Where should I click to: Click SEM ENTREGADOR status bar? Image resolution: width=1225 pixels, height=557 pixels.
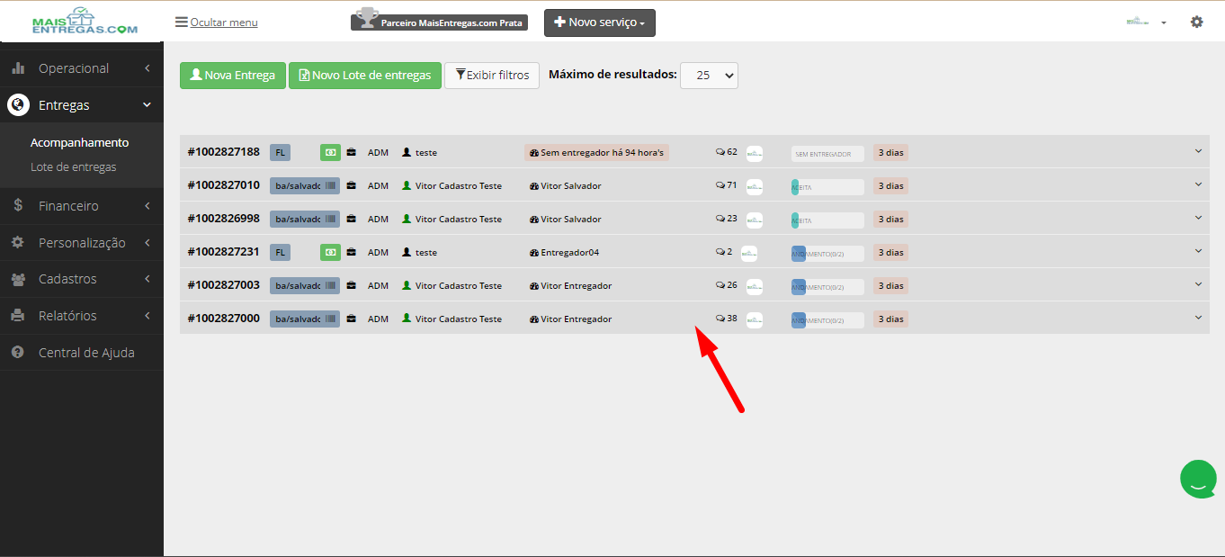coord(827,154)
